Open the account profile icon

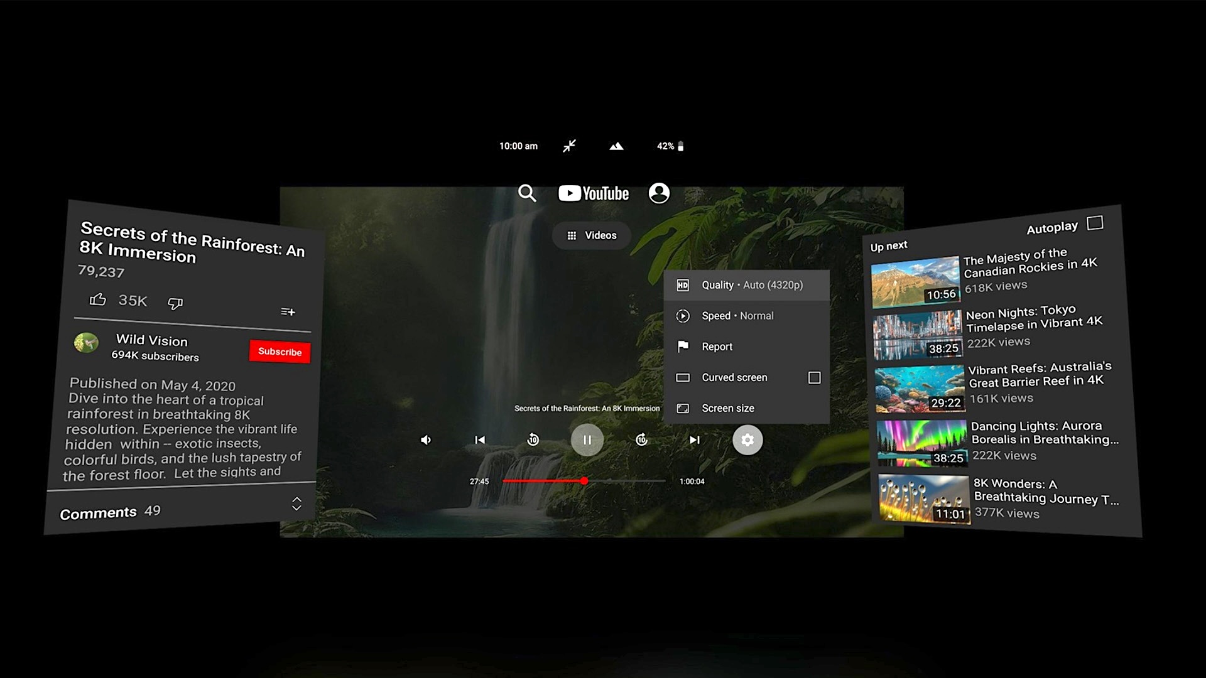(x=659, y=193)
